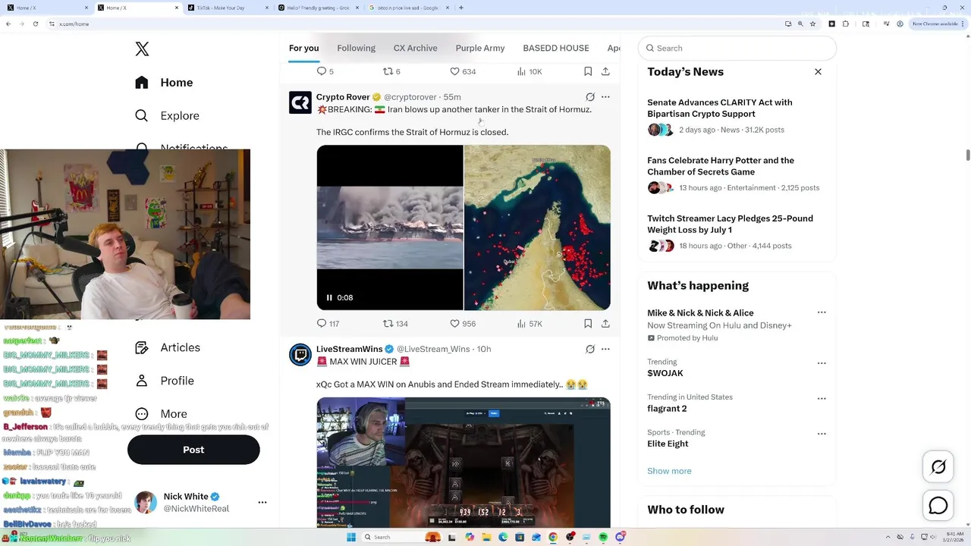Open more options on LiveStreamWins post

[x=605, y=349]
